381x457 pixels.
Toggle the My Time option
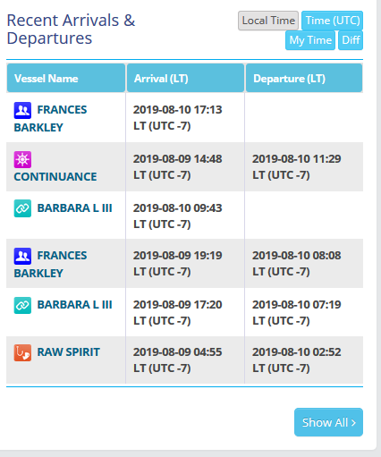[310, 40]
